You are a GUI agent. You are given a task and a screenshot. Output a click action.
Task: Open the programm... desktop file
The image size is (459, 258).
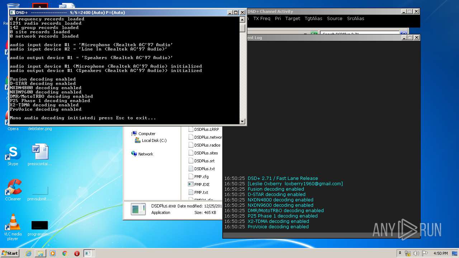pos(39,228)
